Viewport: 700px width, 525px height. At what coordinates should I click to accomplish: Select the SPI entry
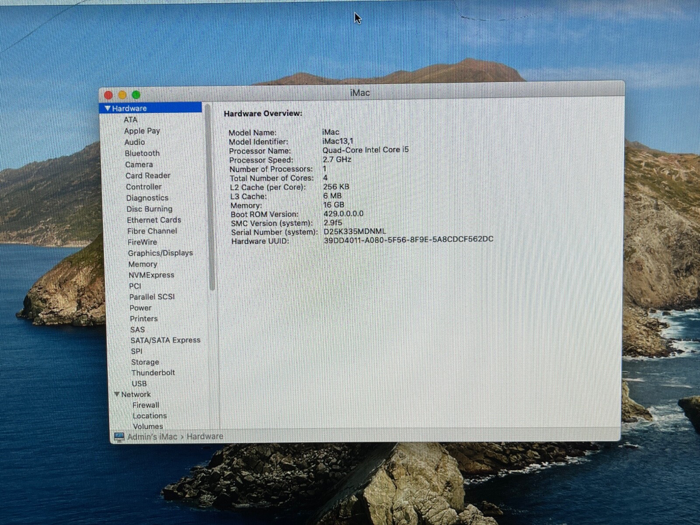pyautogui.click(x=136, y=351)
